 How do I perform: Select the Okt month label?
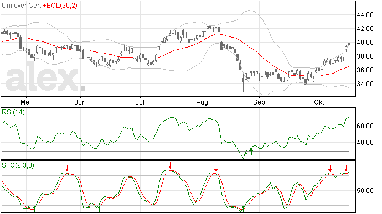point(319,102)
